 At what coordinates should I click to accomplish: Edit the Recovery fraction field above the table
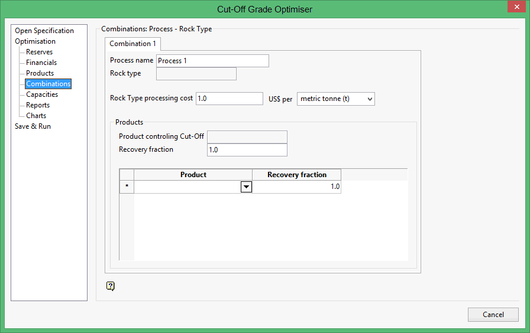pos(247,150)
